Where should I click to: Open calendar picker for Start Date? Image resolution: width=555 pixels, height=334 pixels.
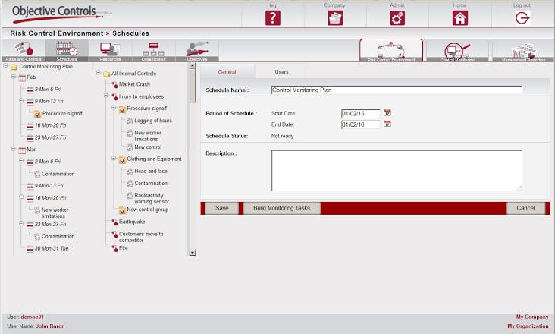(387, 113)
